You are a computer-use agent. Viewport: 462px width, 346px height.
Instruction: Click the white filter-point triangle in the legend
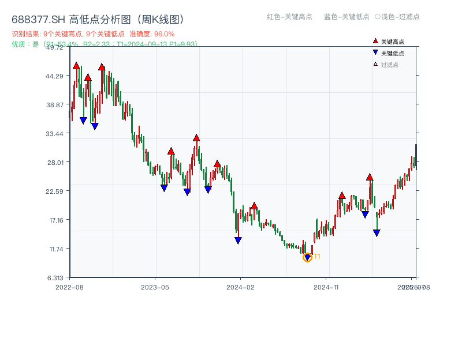(375, 64)
